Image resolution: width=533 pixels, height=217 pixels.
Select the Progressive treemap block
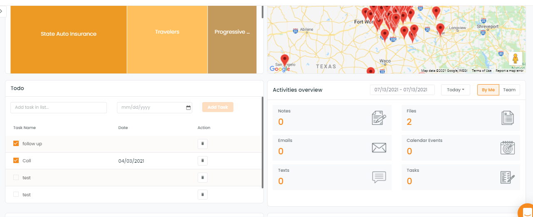232,40
